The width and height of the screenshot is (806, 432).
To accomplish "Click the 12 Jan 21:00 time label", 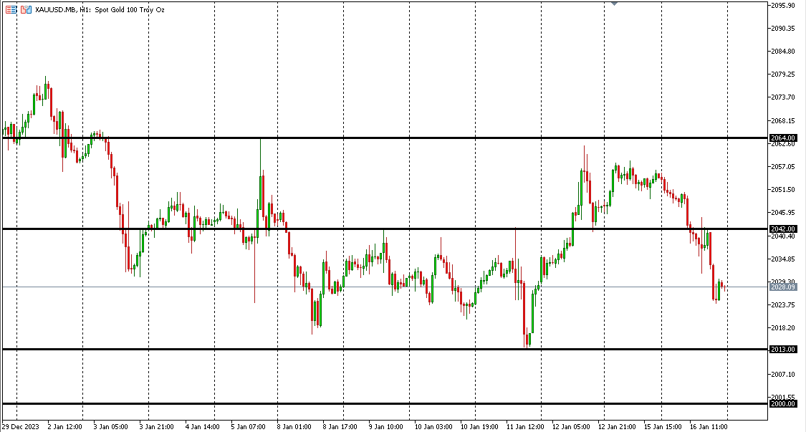I will point(618,426).
